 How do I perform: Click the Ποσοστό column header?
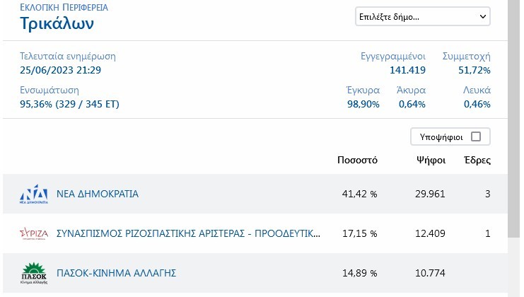click(357, 161)
